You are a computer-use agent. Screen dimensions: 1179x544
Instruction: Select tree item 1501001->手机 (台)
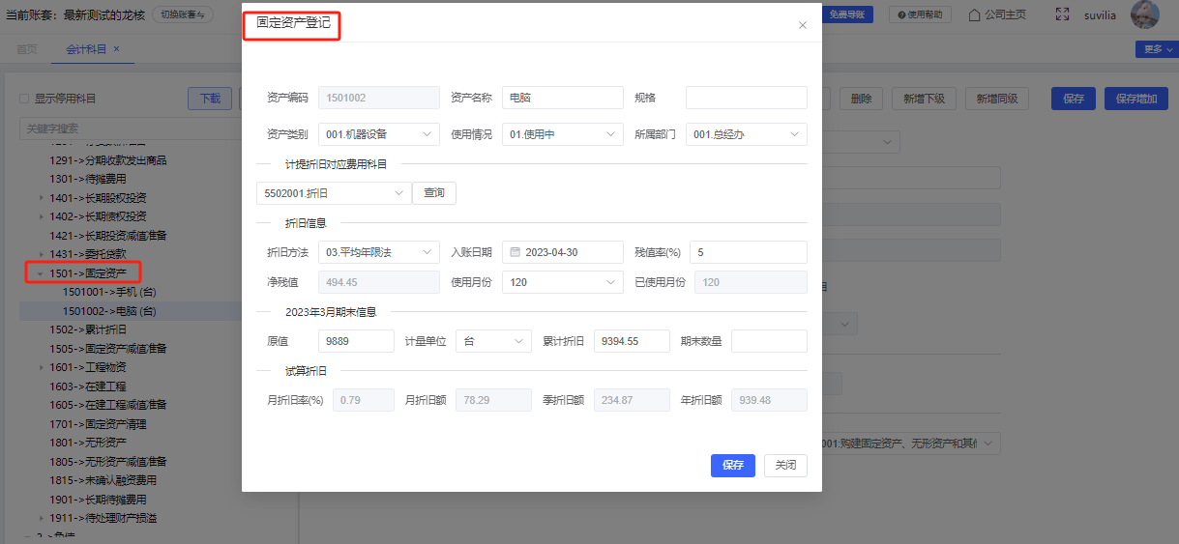[x=109, y=292]
